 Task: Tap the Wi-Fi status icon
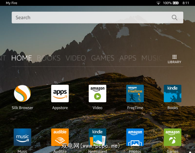[x=158, y=3]
